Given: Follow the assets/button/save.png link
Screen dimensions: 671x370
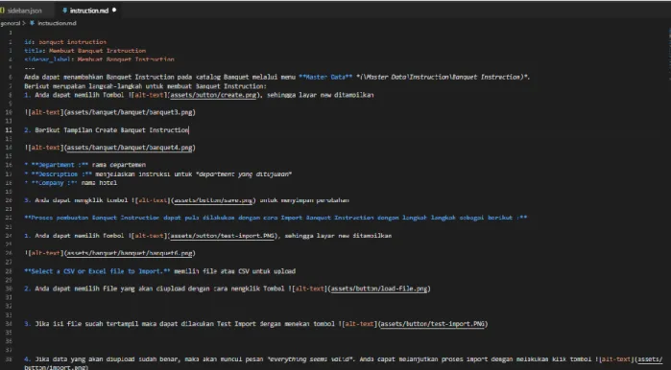Looking at the screenshot, I should pos(213,200).
